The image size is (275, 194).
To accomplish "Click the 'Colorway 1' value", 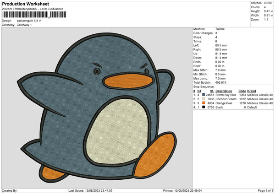I will [x=24, y=25].
